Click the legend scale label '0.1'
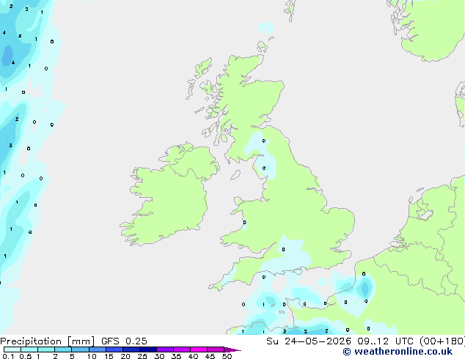The height and width of the screenshot is (359, 465). pos(8,356)
